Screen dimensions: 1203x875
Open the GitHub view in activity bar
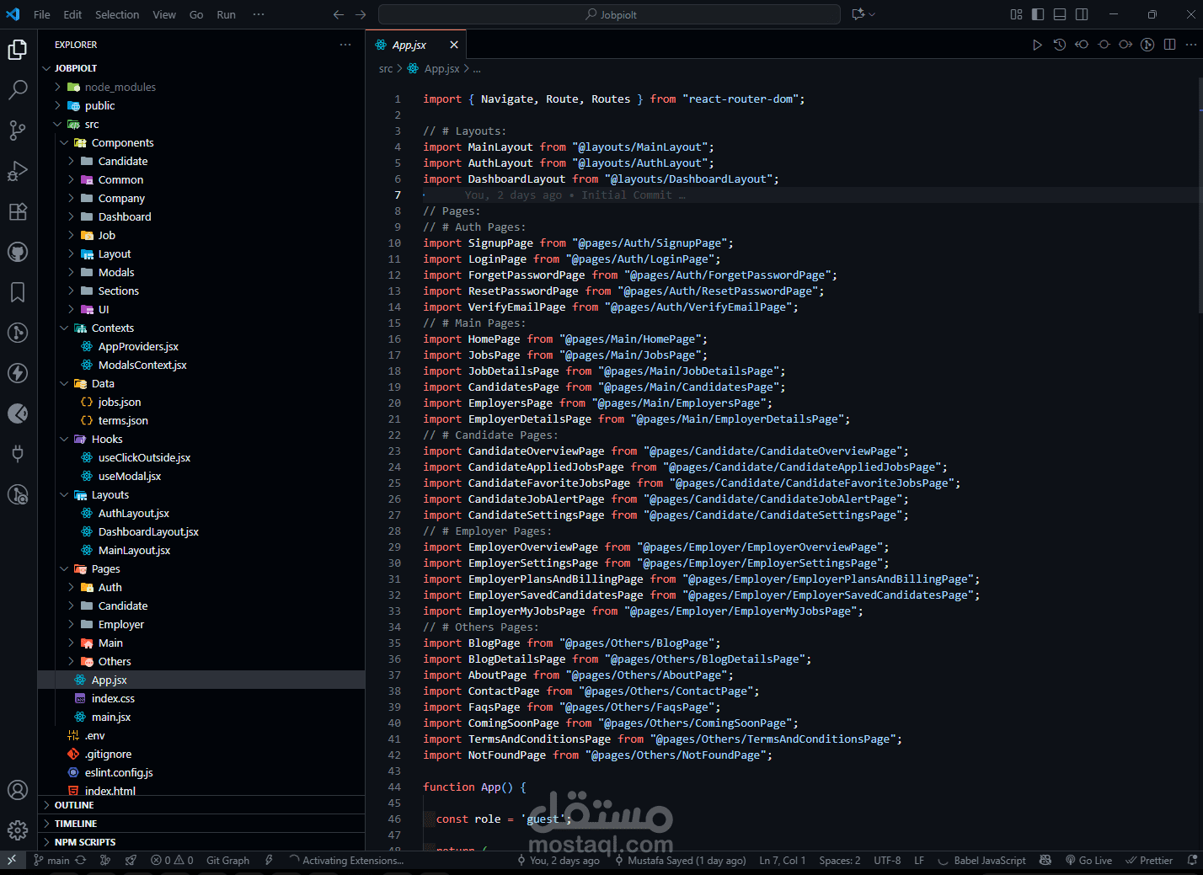pos(18,252)
